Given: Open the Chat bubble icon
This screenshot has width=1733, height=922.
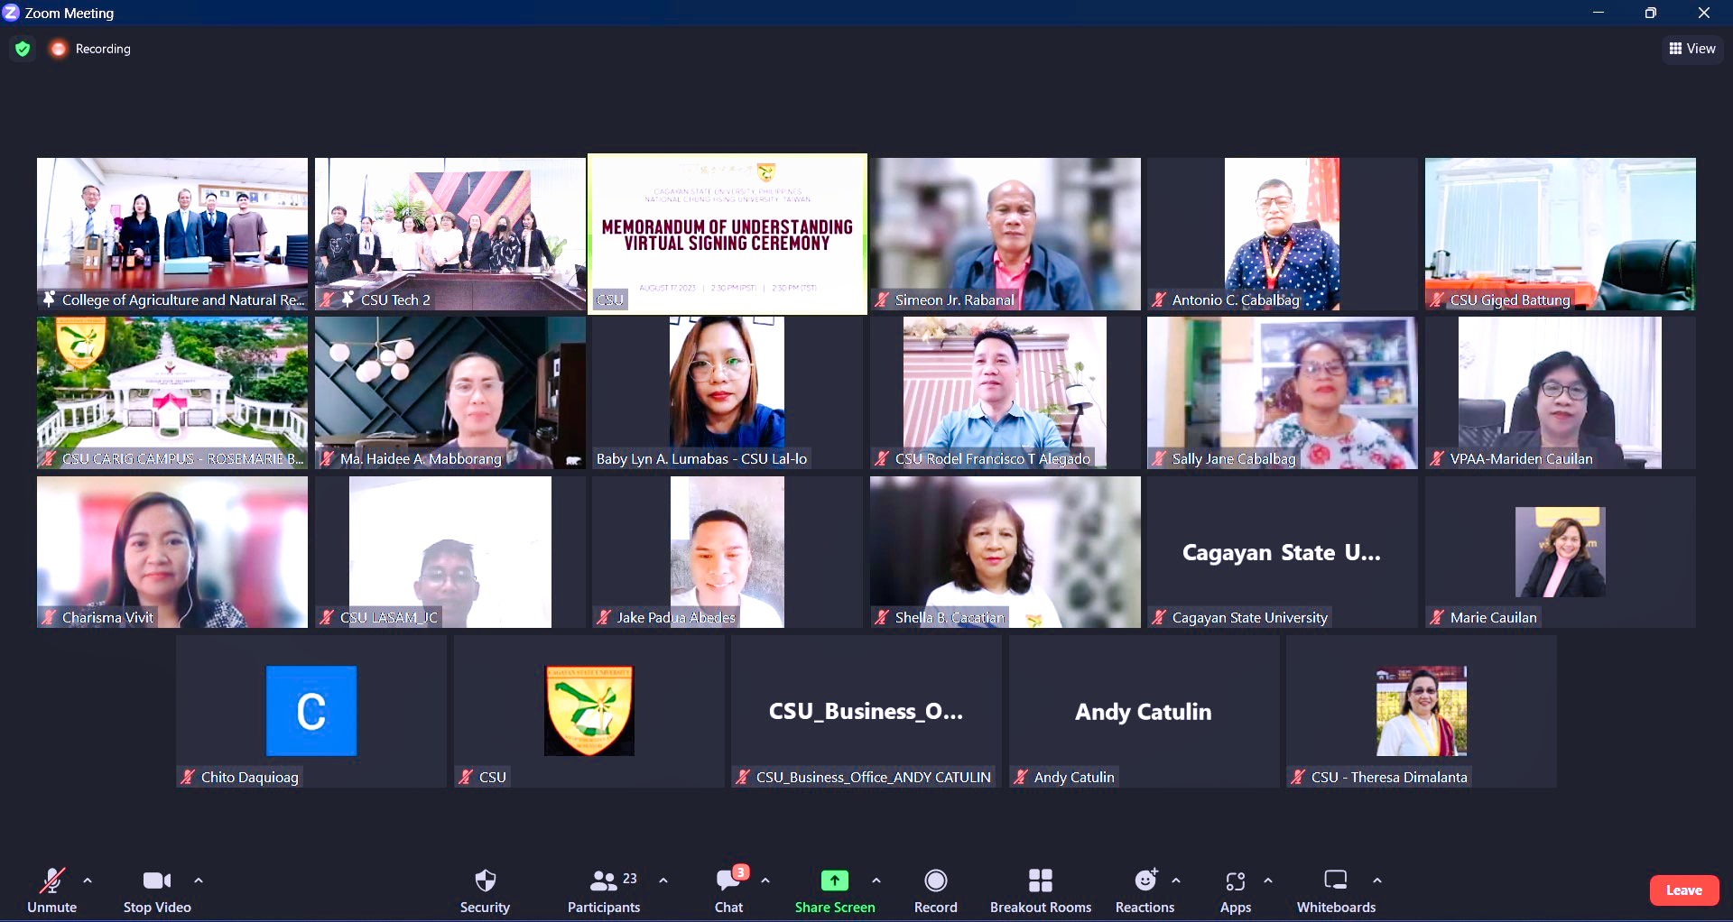Looking at the screenshot, I should coord(729,880).
